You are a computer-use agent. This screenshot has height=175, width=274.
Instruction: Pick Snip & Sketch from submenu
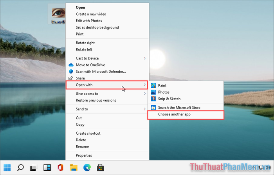click(169, 99)
